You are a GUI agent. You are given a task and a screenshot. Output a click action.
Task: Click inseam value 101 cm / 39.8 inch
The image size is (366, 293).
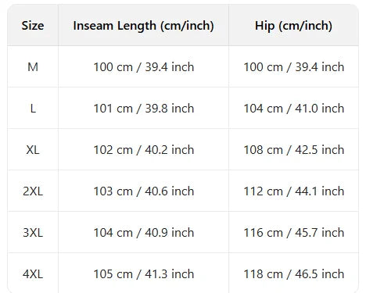click(144, 109)
